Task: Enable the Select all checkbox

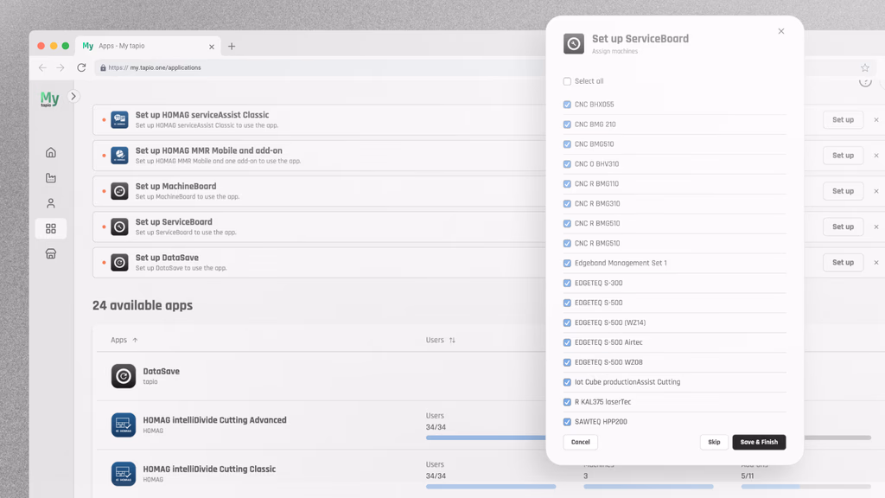Action: 567,81
